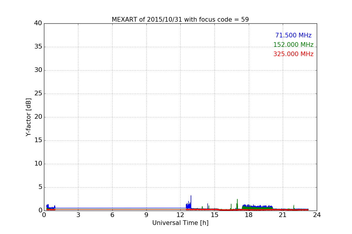352x234 pixels.
Task: Click the Y-factor [dB] axis label
Action: pyautogui.click(x=28, y=117)
